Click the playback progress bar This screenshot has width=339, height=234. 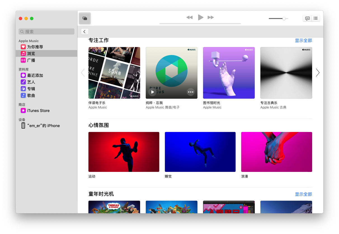(x=200, y=24)
